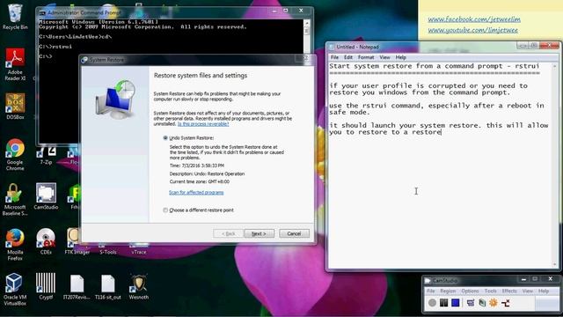Click Cancel in System Restore

coord(294,233)
